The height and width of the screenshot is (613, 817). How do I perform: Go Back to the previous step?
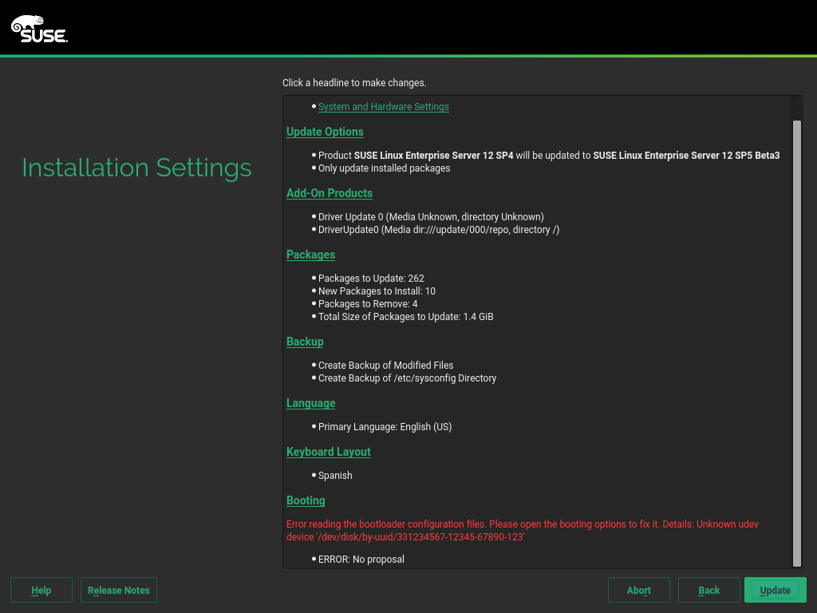tap(708, 591)
